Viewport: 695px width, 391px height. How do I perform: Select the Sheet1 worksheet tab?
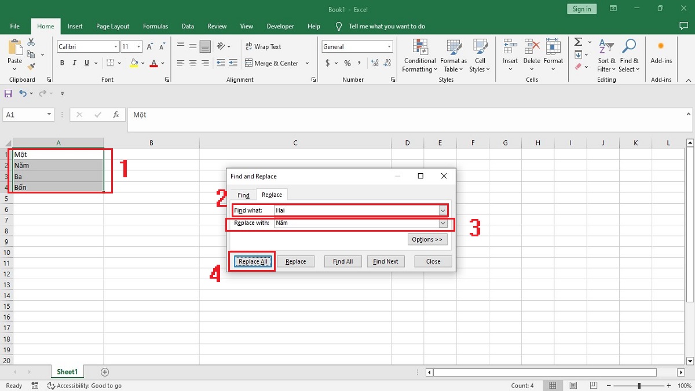click(67, 372)
